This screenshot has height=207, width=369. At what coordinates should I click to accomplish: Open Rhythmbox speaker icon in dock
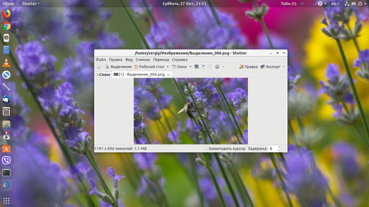pos(6,38)
